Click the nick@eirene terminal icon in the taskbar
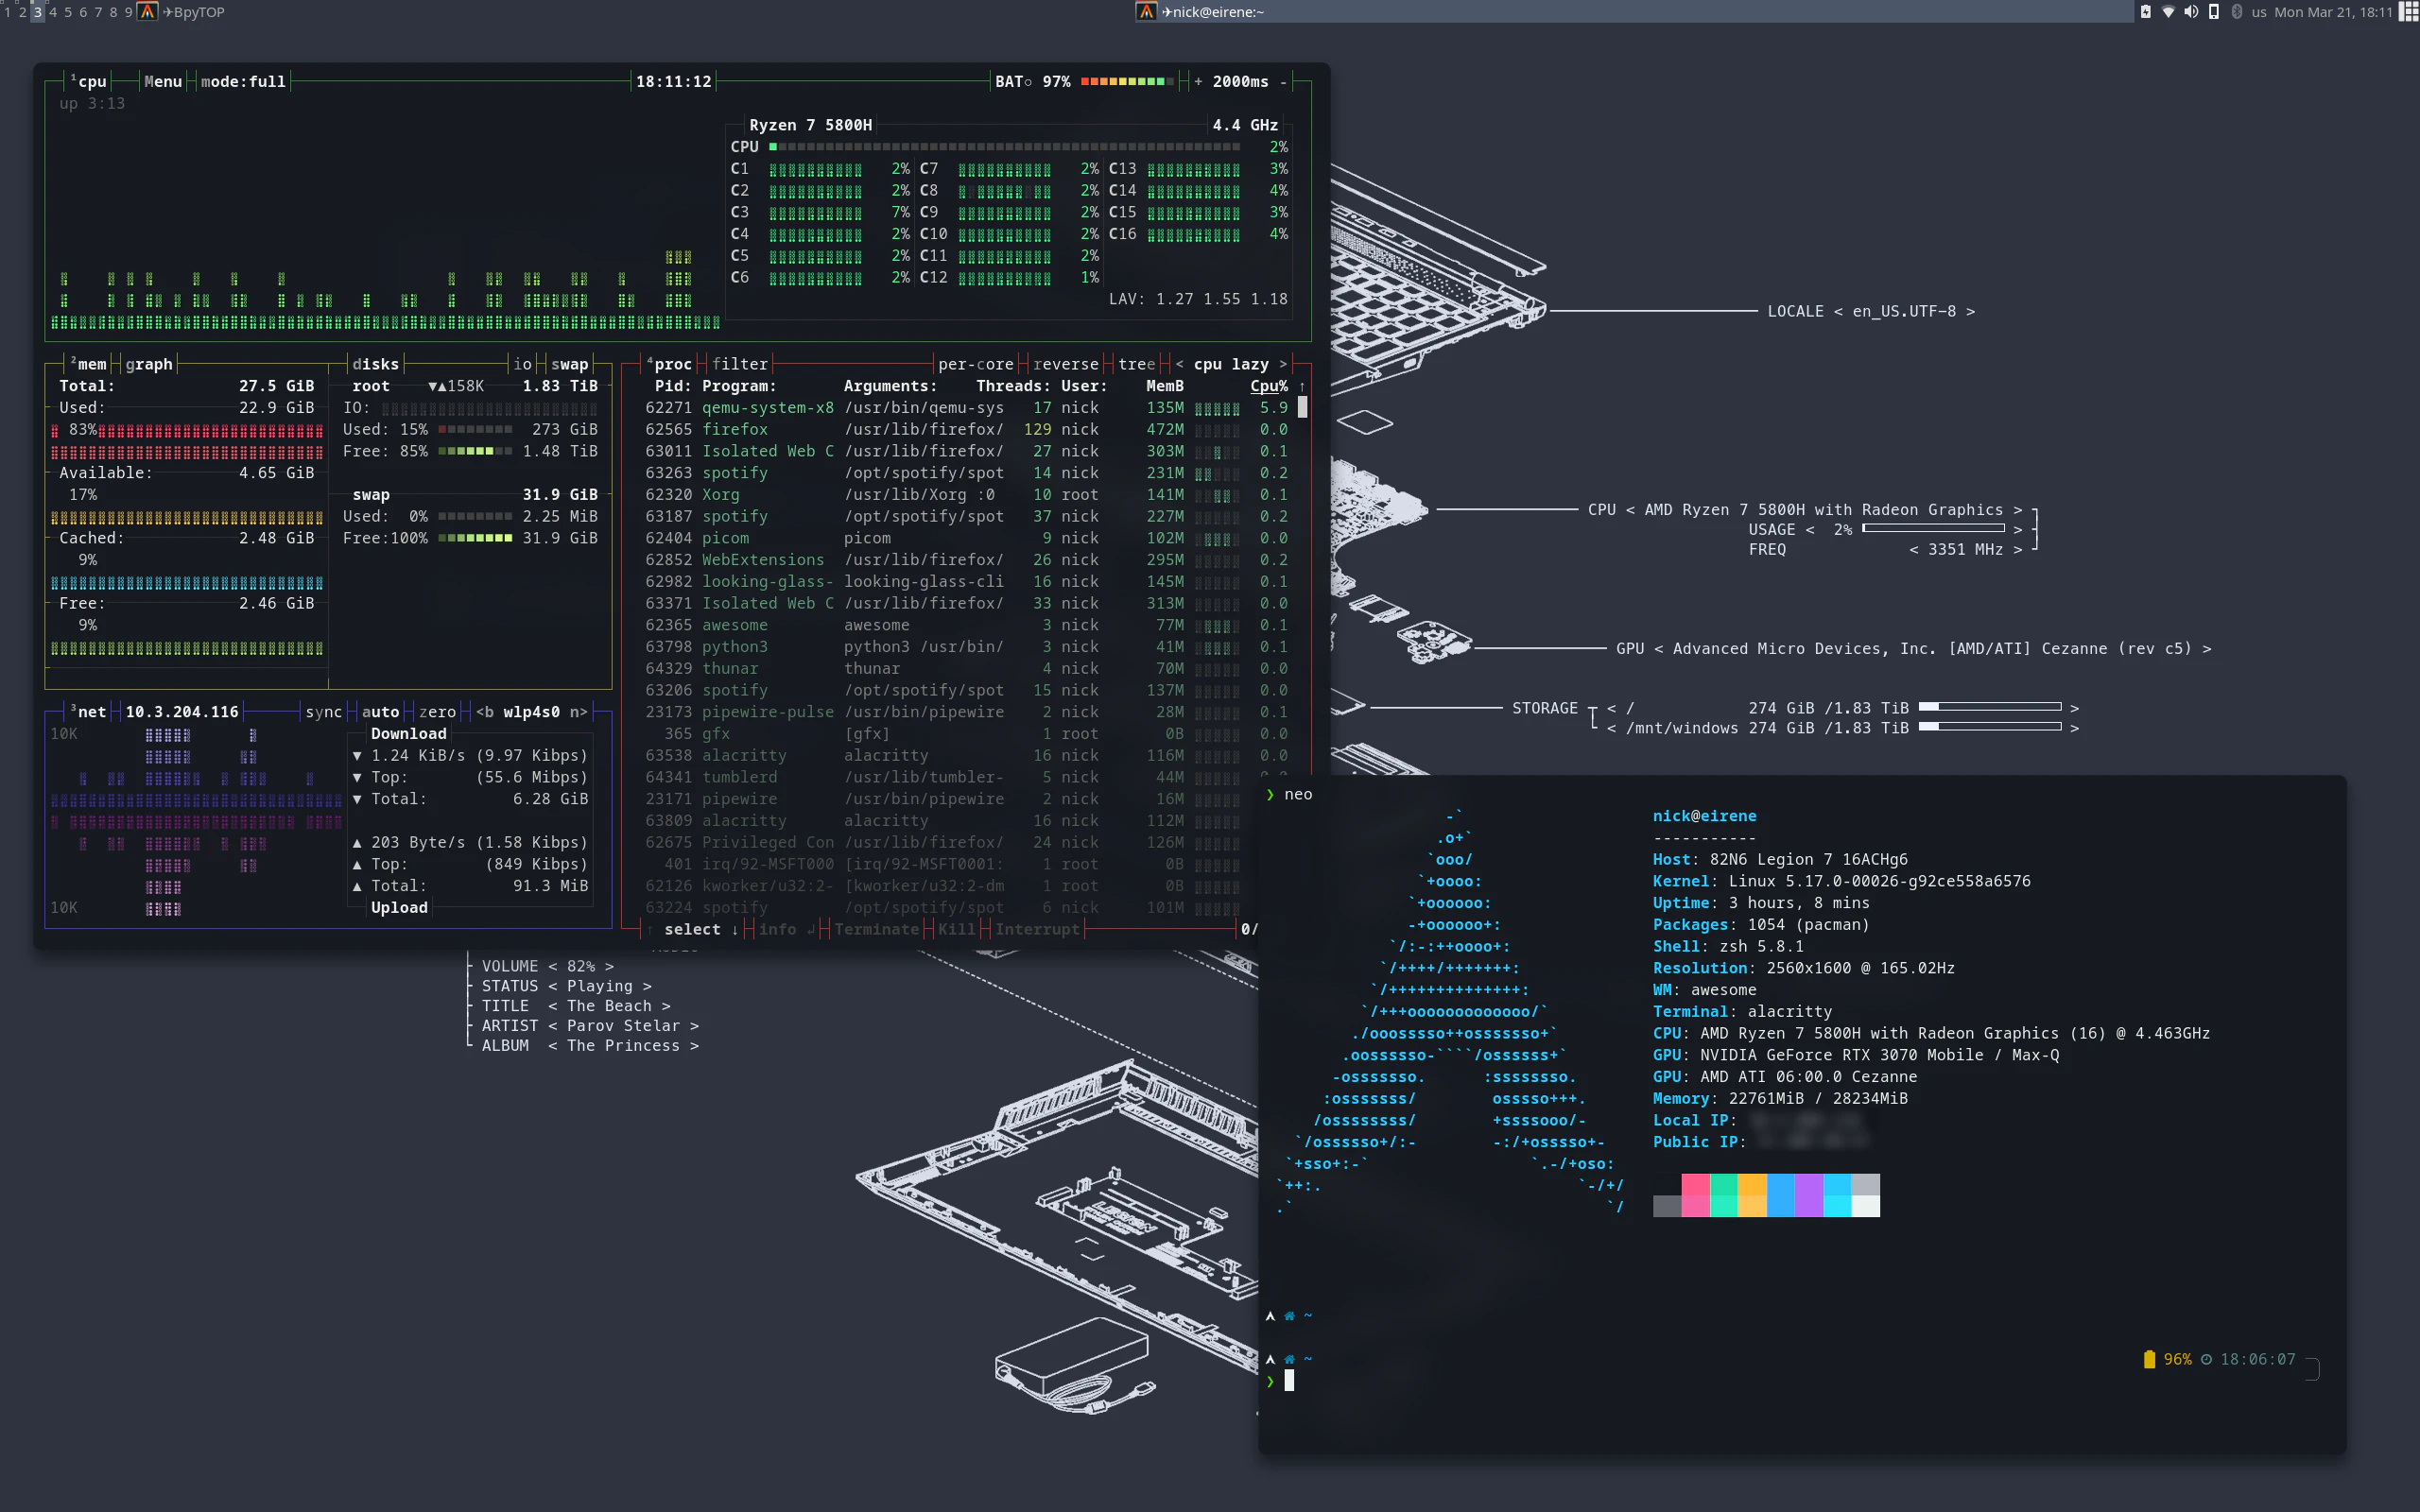 pos(1146,12)
